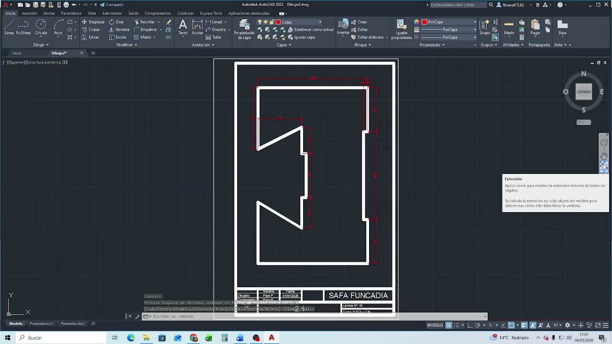Toggle the drawing grid display in status bar
Image resolution: width=612 pixels, height=344 pixels.
448,325
